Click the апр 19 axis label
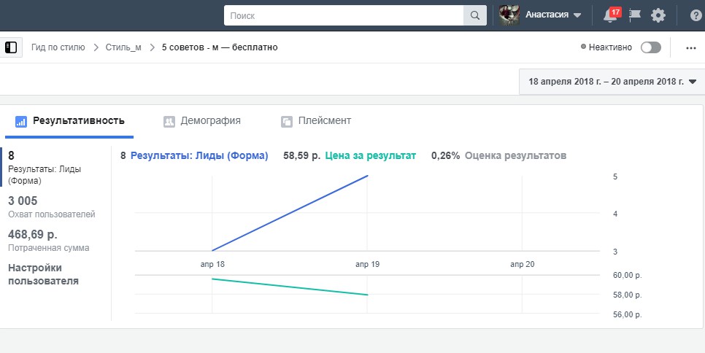This screenshot has height=353, width=705. [x=367, y=264]
